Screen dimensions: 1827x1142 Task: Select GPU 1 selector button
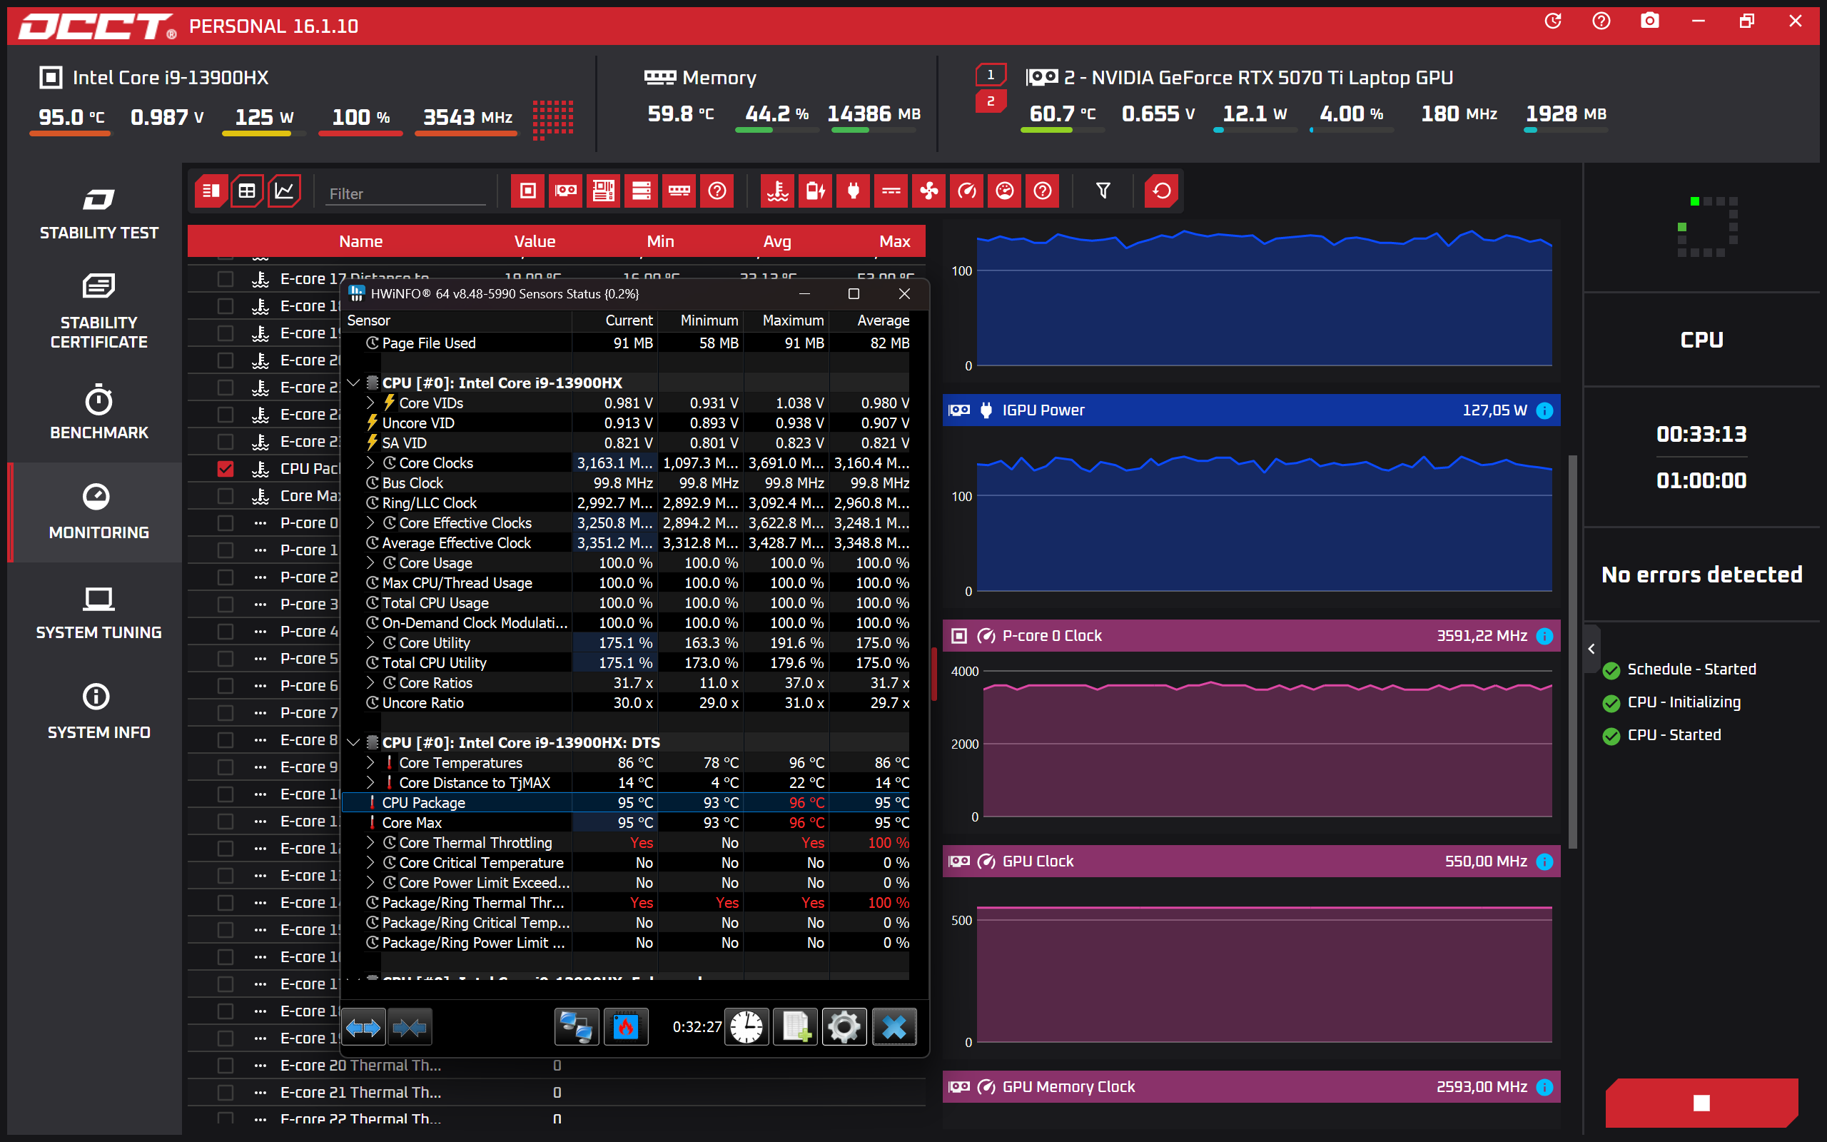tap(991, 74)
